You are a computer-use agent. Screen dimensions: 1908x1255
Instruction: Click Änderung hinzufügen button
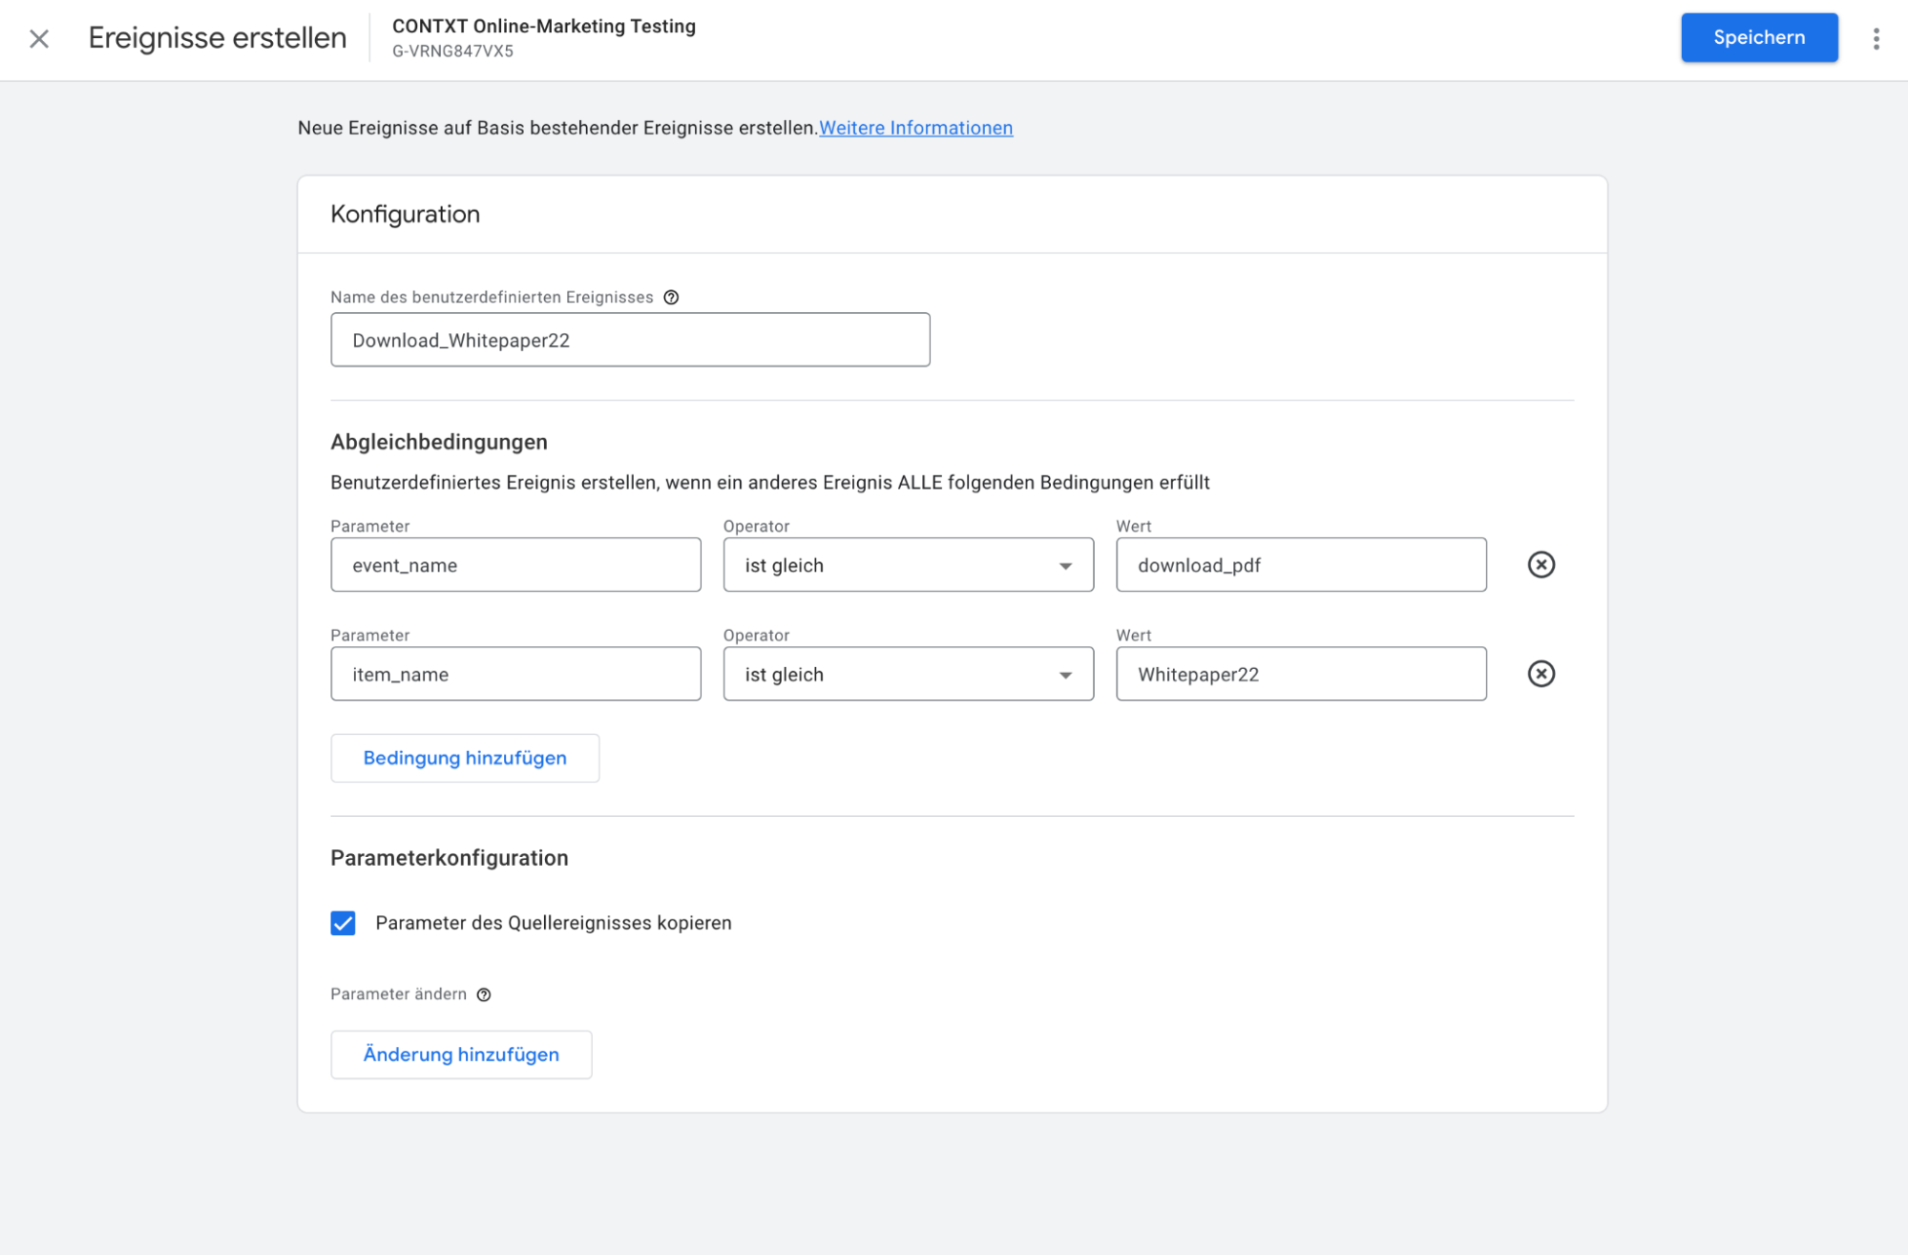(461, 1055)
